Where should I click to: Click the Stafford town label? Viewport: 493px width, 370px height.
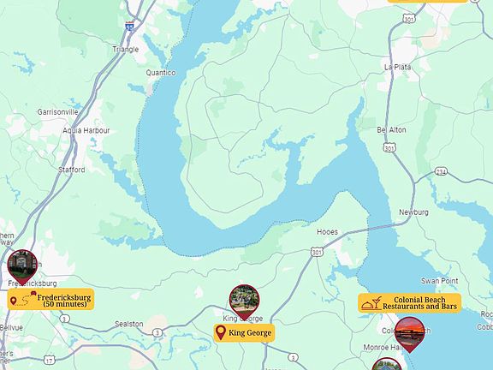72,170
